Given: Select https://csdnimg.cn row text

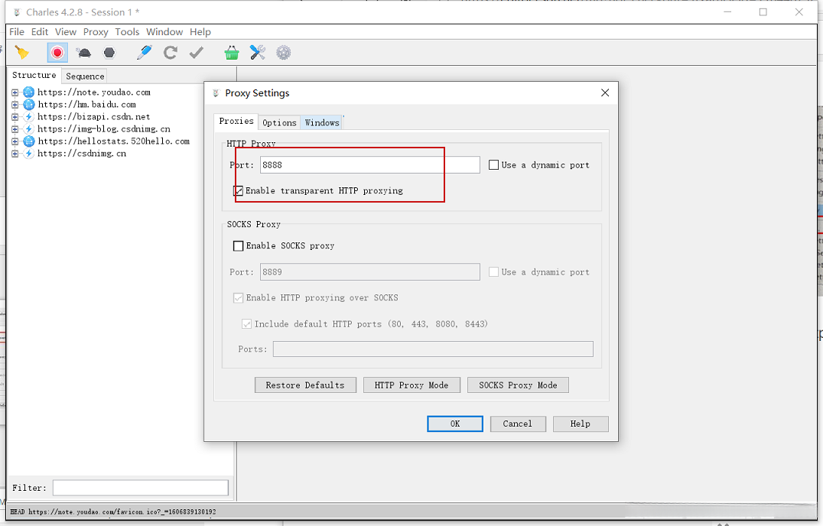Looking at the screenshot, I should pos(82,154).
